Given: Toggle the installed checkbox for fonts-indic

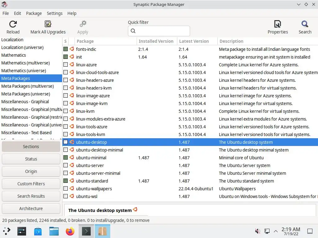Looking at the screenshot, I should point(65,49).
